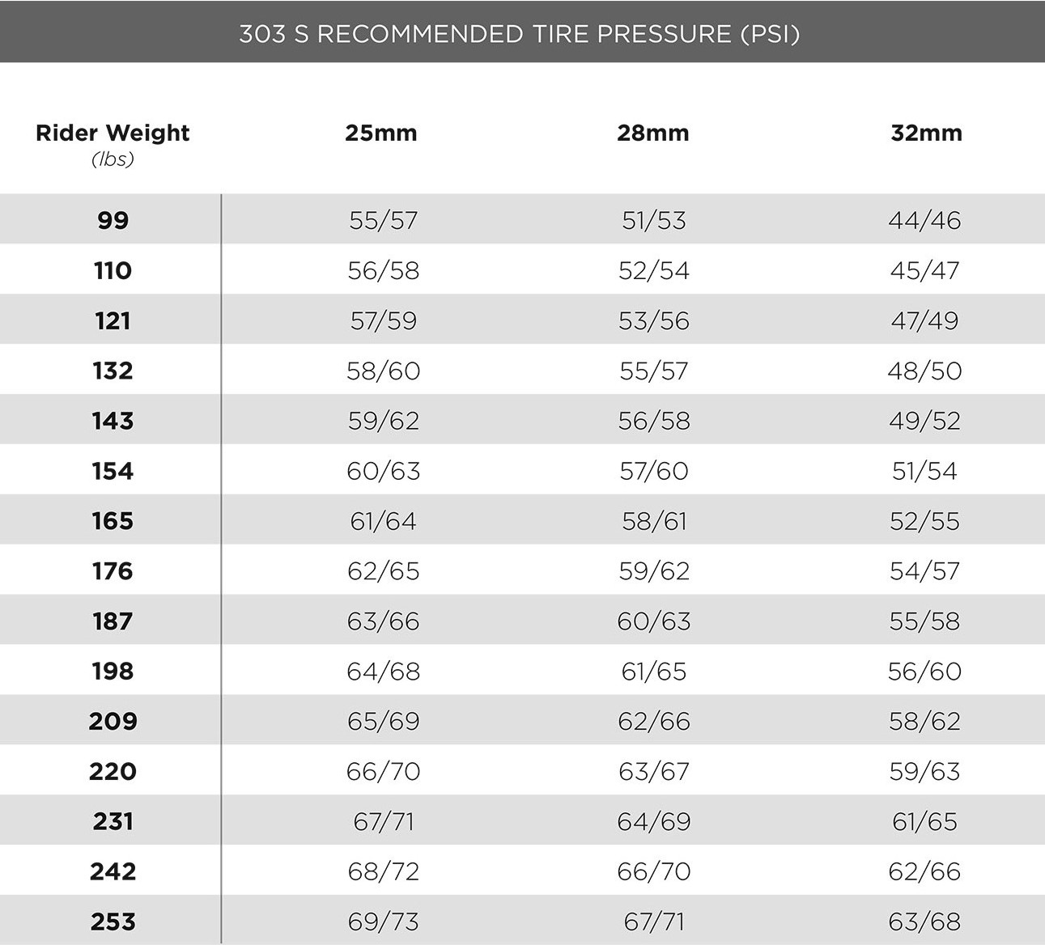Select the Rider Weight column header
This screenshot has width=1045, height=945.
tap(113, 133)
